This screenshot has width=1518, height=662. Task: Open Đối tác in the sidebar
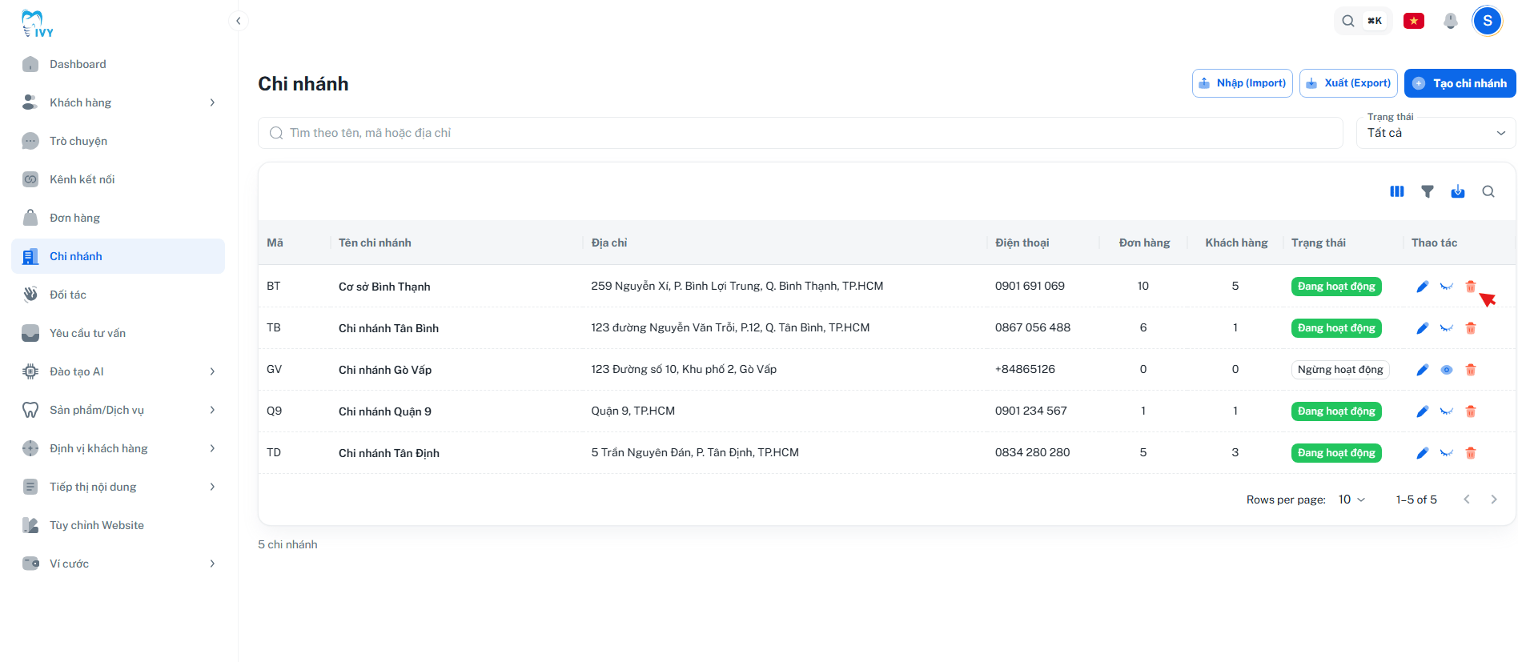pos(118,295)
